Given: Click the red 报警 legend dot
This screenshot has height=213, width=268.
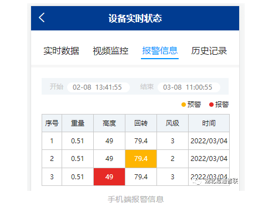Looking at the screenshot, I should point(211,105).
